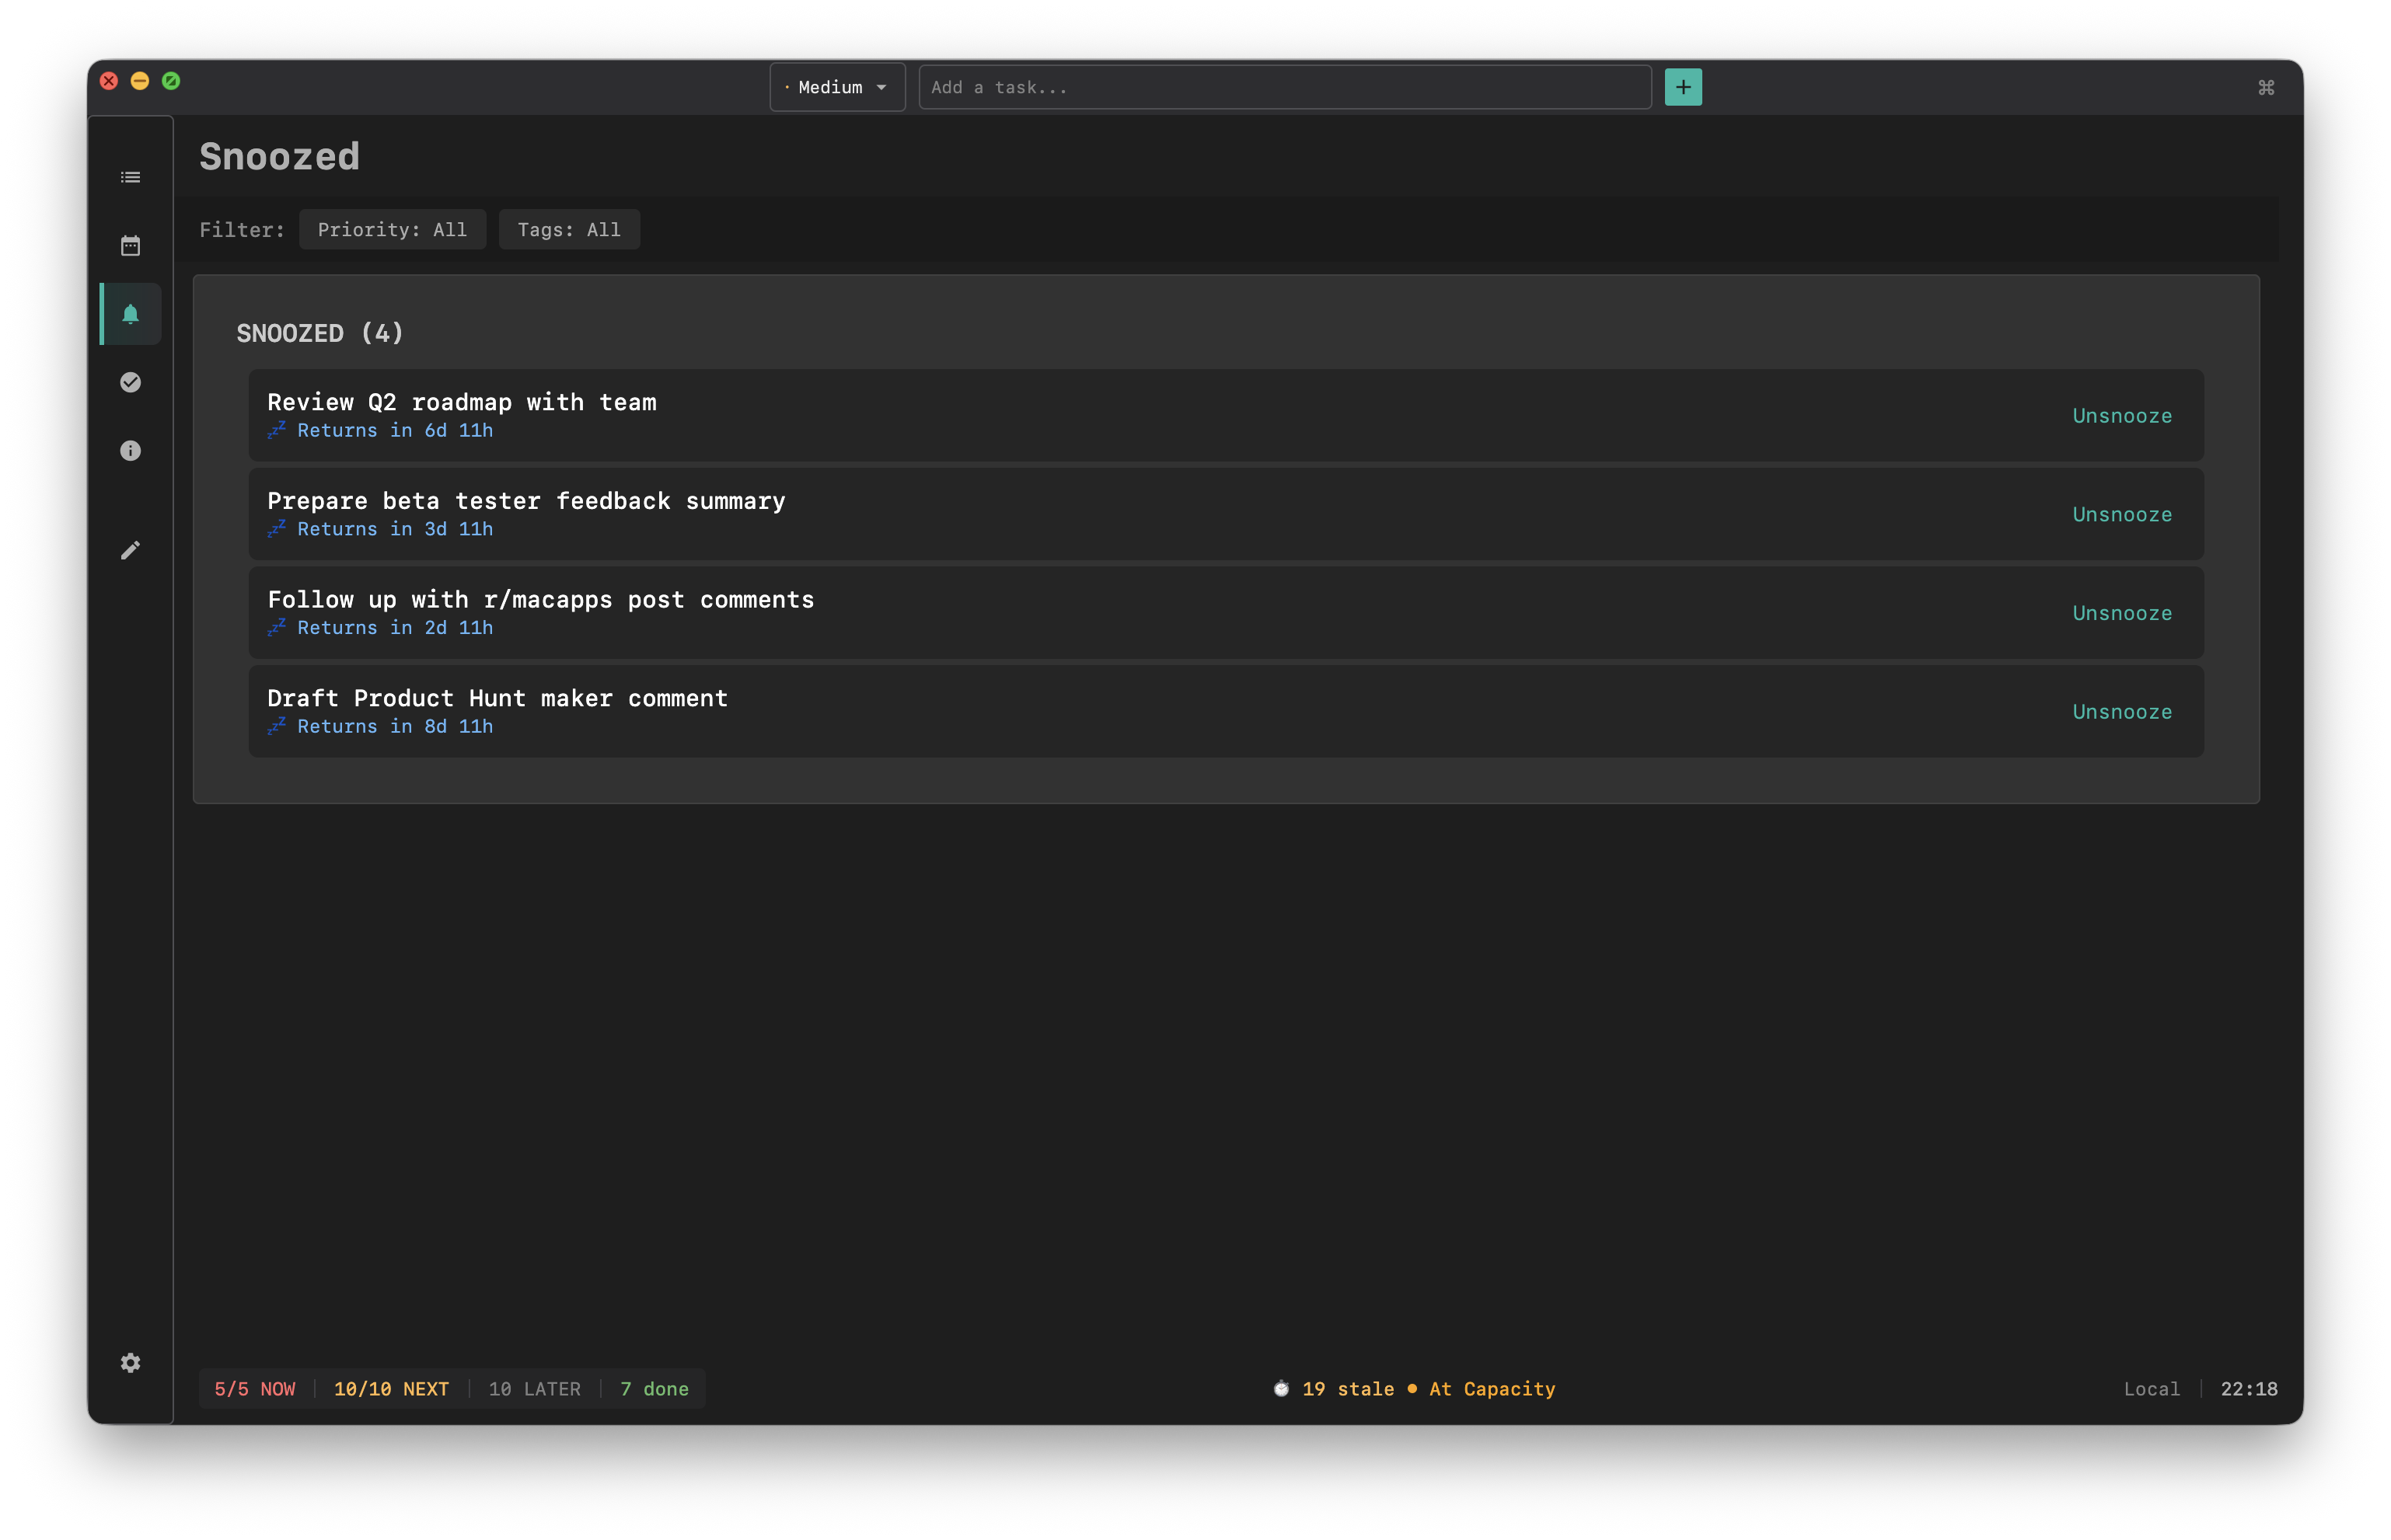The width and height of the screenshot is (2391, 1540).
Task: Click Returns in 3d 11h label
Action: coord(394,530)
